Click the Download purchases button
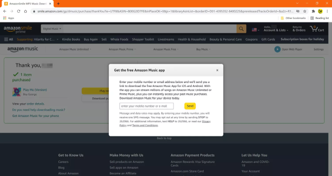This screenshot has width=332, height=176. (95, 98)
